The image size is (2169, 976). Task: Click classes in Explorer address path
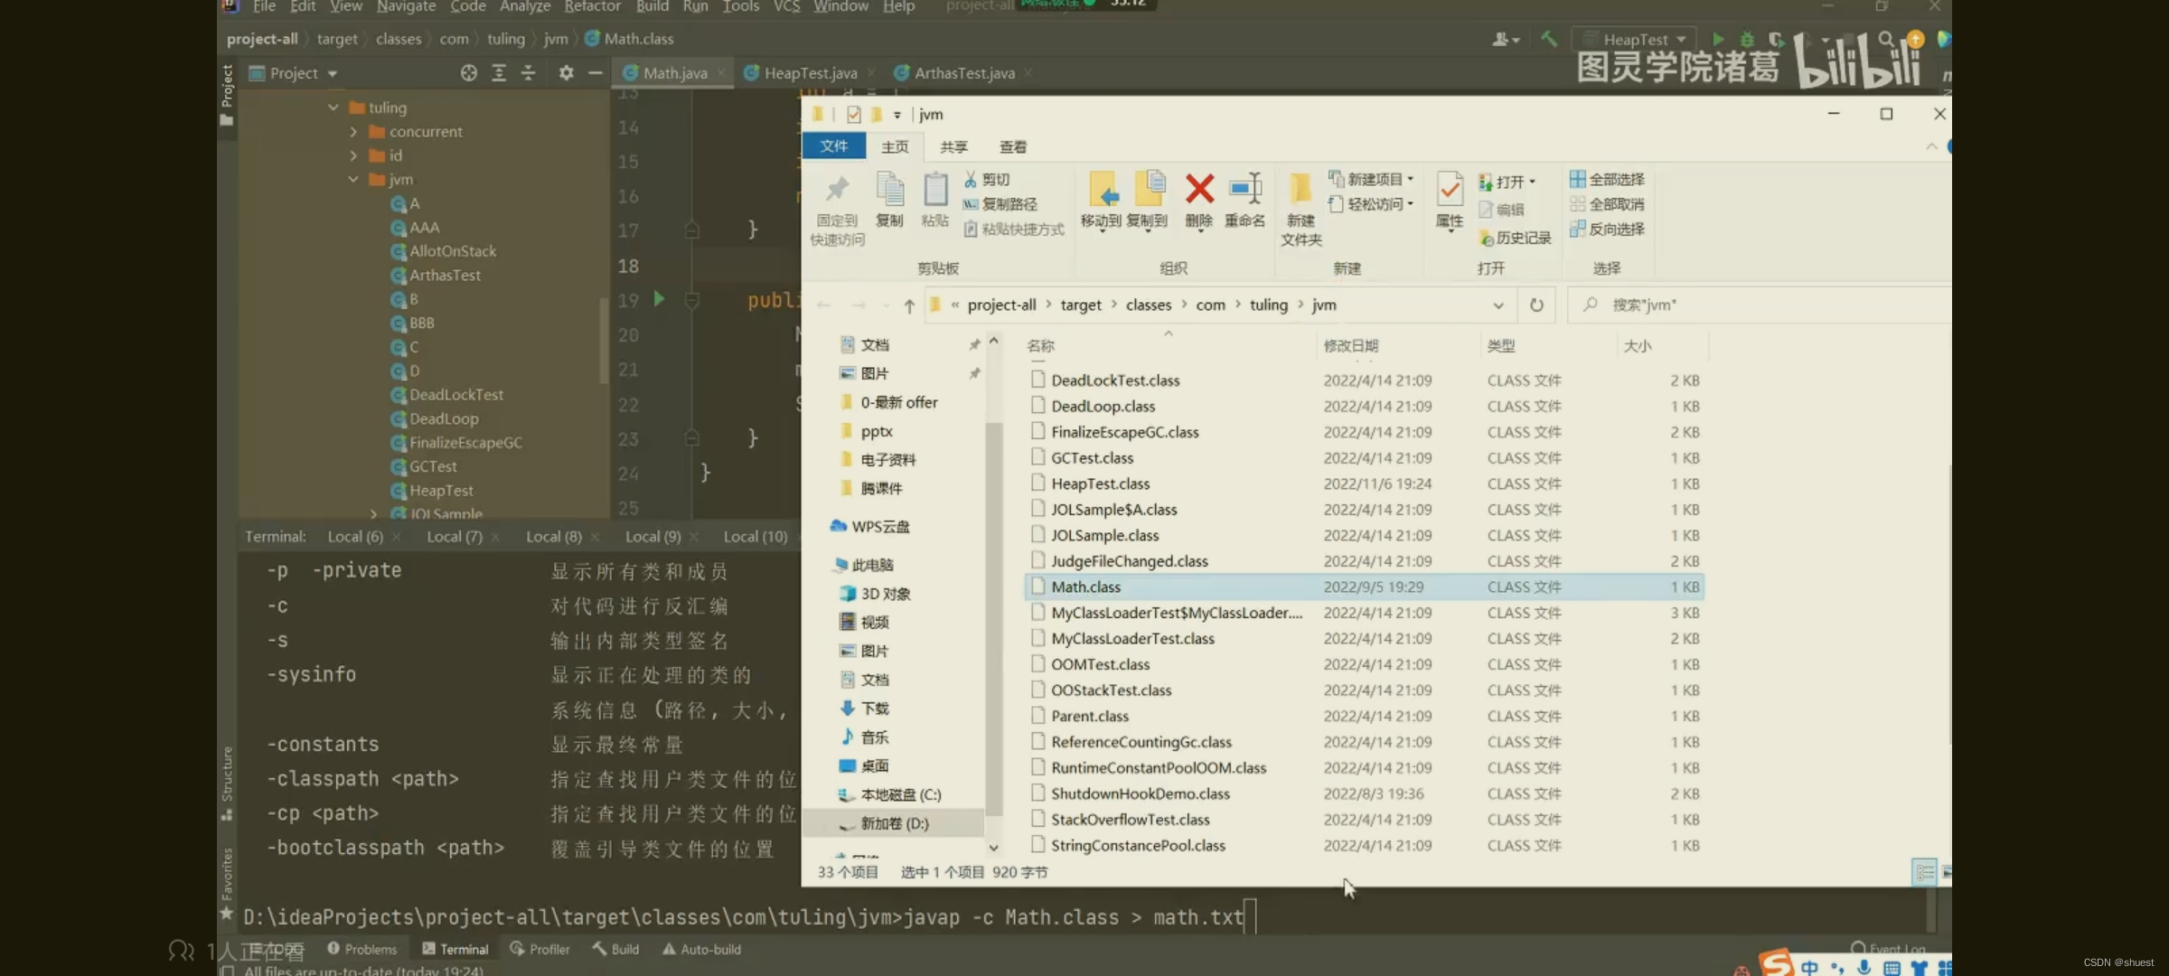[x=1149, y=305]
